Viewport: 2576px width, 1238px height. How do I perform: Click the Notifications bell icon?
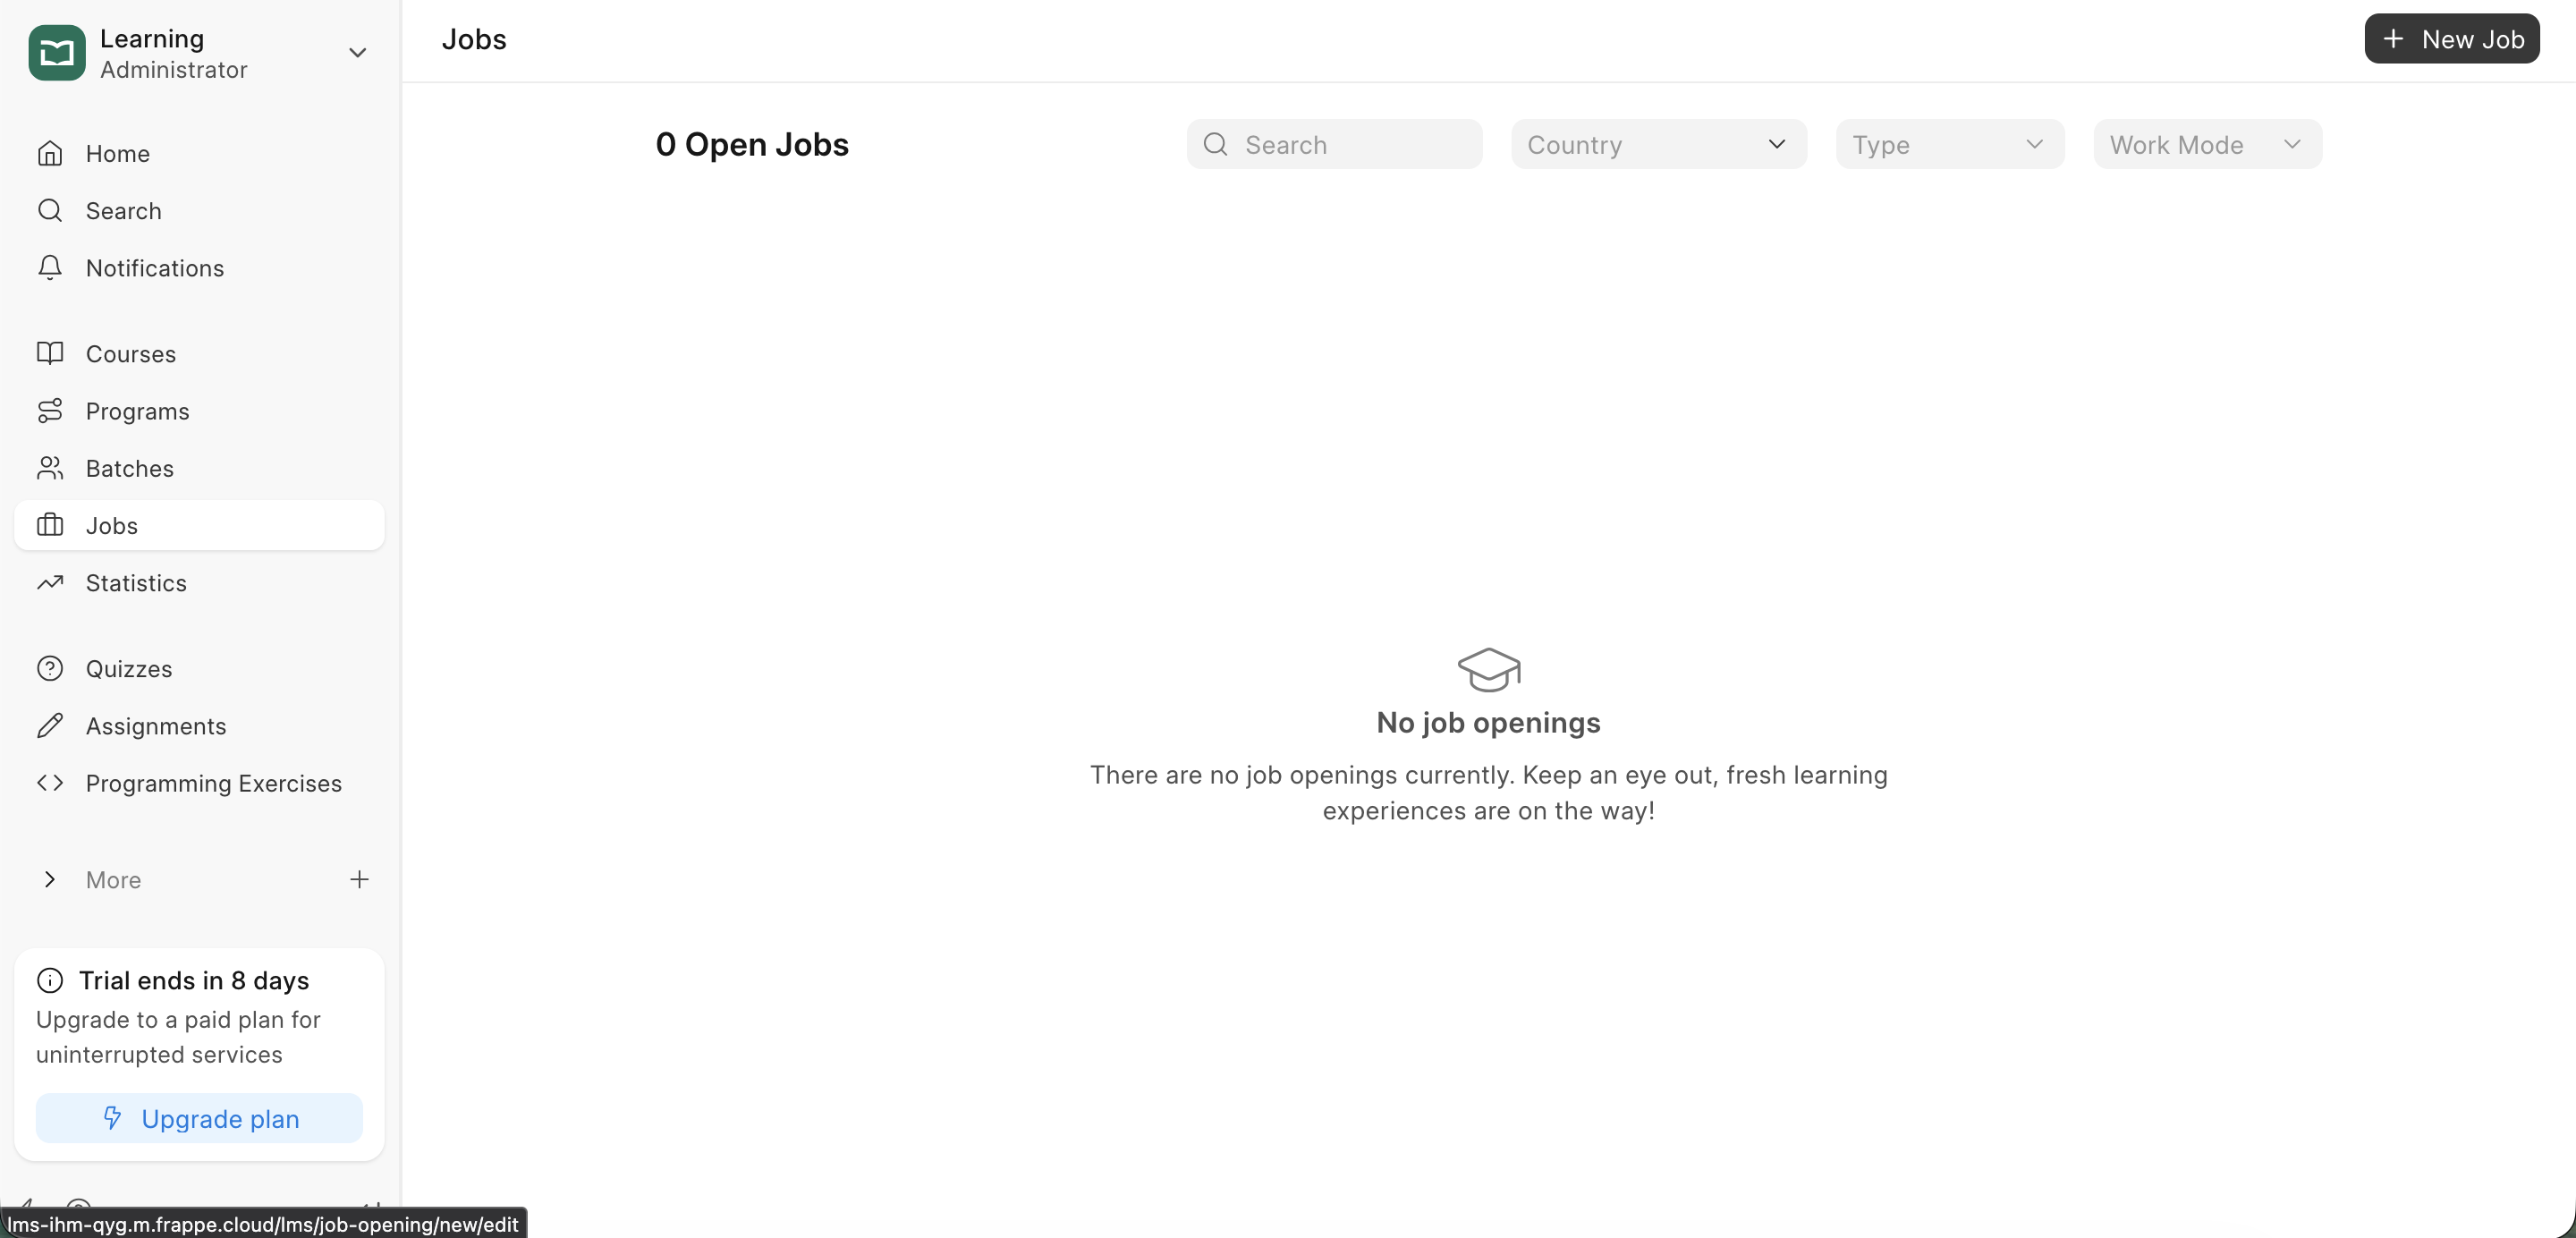(50, 267)
